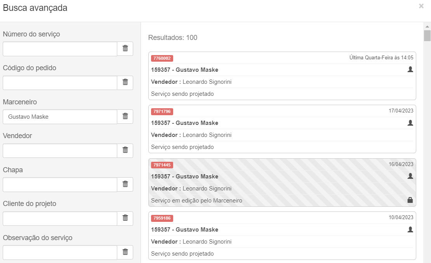Close the Busca avançada dialog

tap(421, 6)
